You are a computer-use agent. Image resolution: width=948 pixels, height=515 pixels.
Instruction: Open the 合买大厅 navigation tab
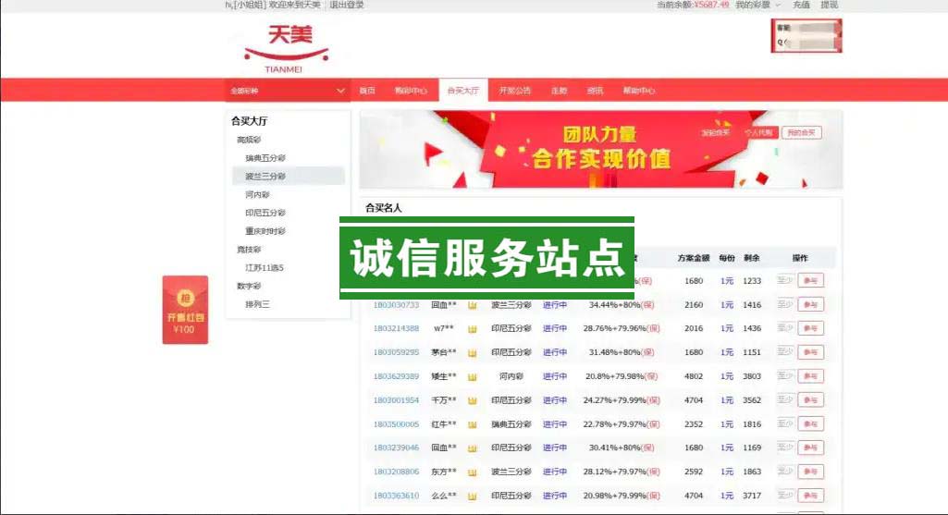click(x=462, y=91)
